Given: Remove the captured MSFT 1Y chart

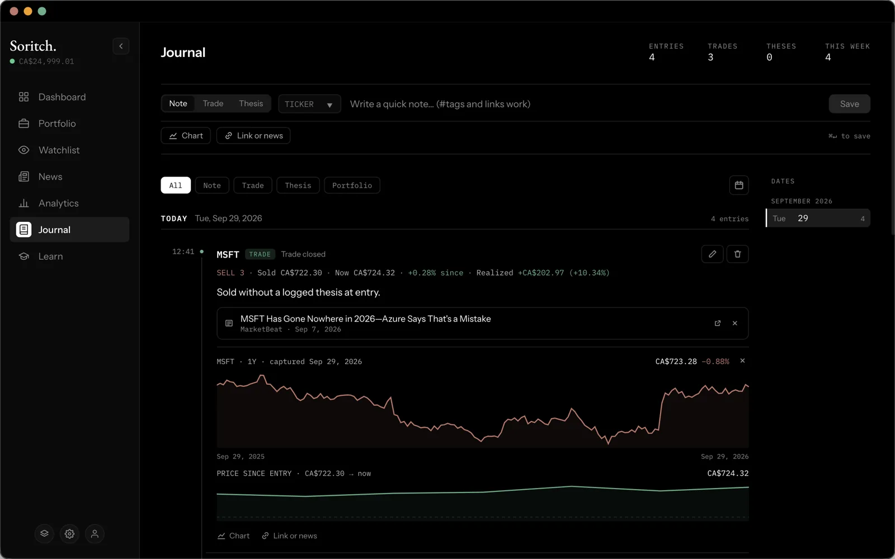Looking at the screenshot, I should (742, 361).
